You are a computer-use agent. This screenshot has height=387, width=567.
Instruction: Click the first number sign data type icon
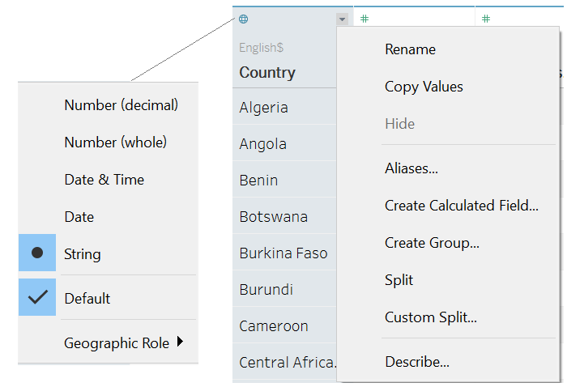tap(364, 19)
